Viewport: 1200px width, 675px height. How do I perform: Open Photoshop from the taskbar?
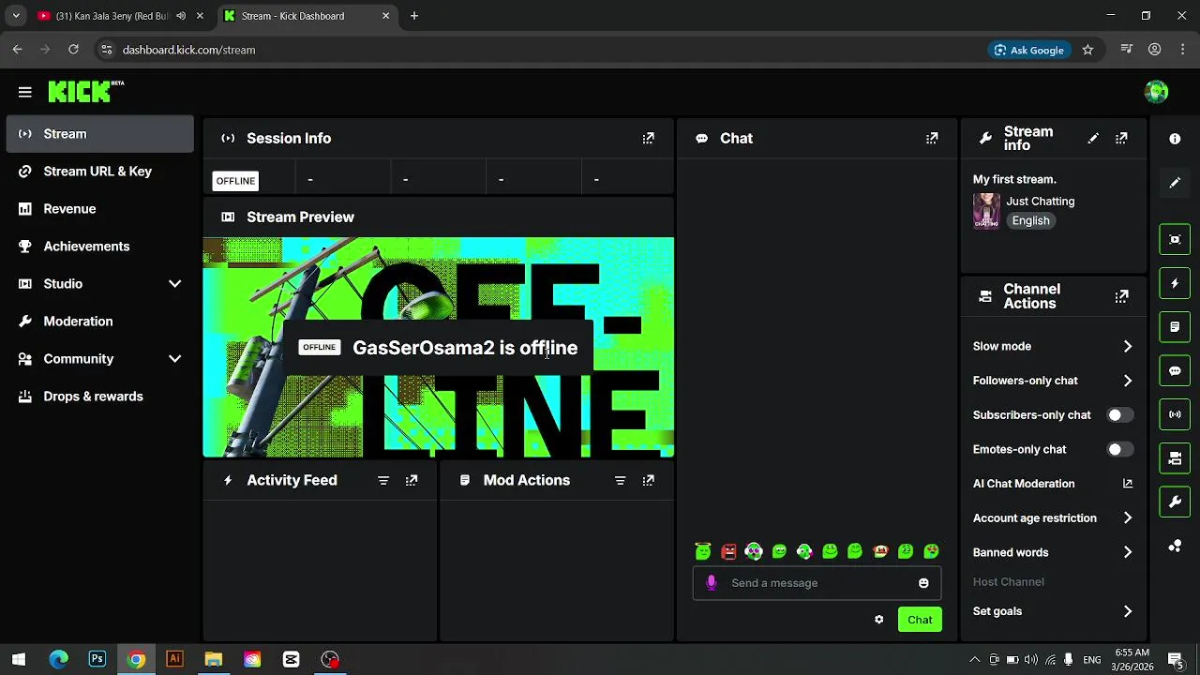97,659
